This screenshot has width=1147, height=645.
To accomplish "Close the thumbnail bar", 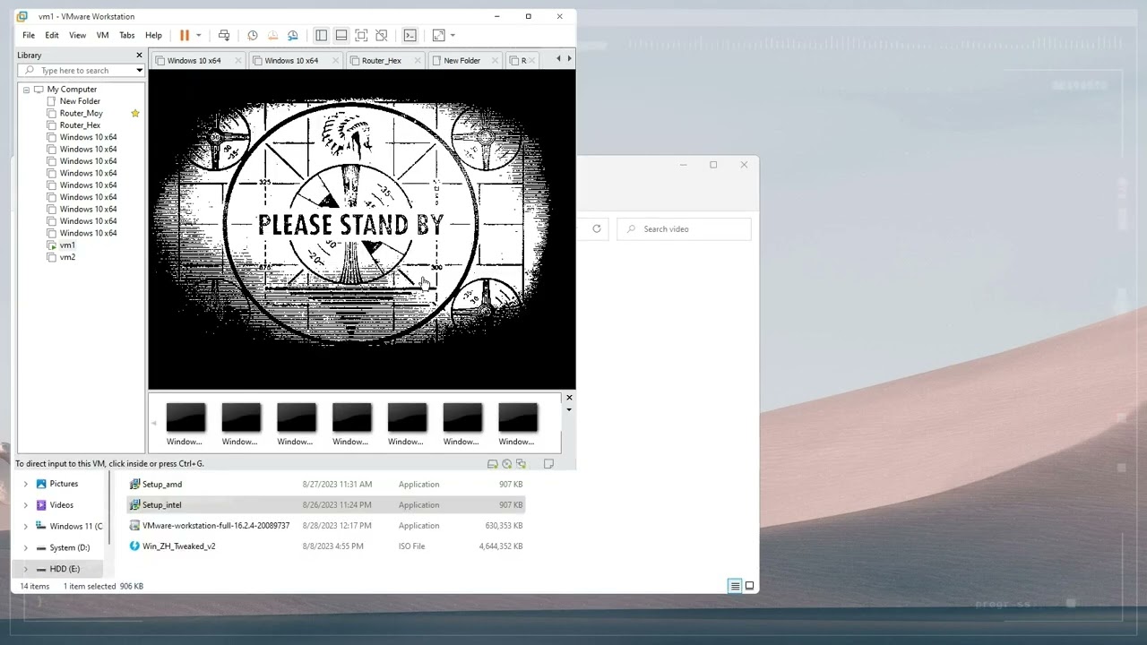I will (569, 398).
